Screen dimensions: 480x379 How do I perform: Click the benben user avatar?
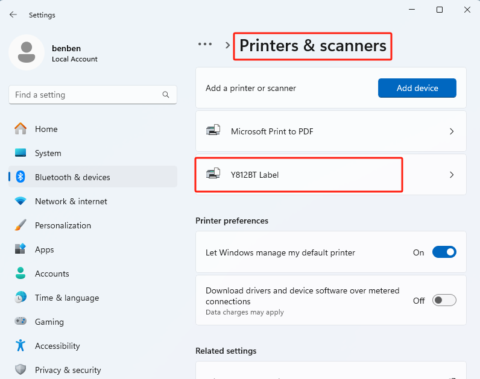click(27, 52)
